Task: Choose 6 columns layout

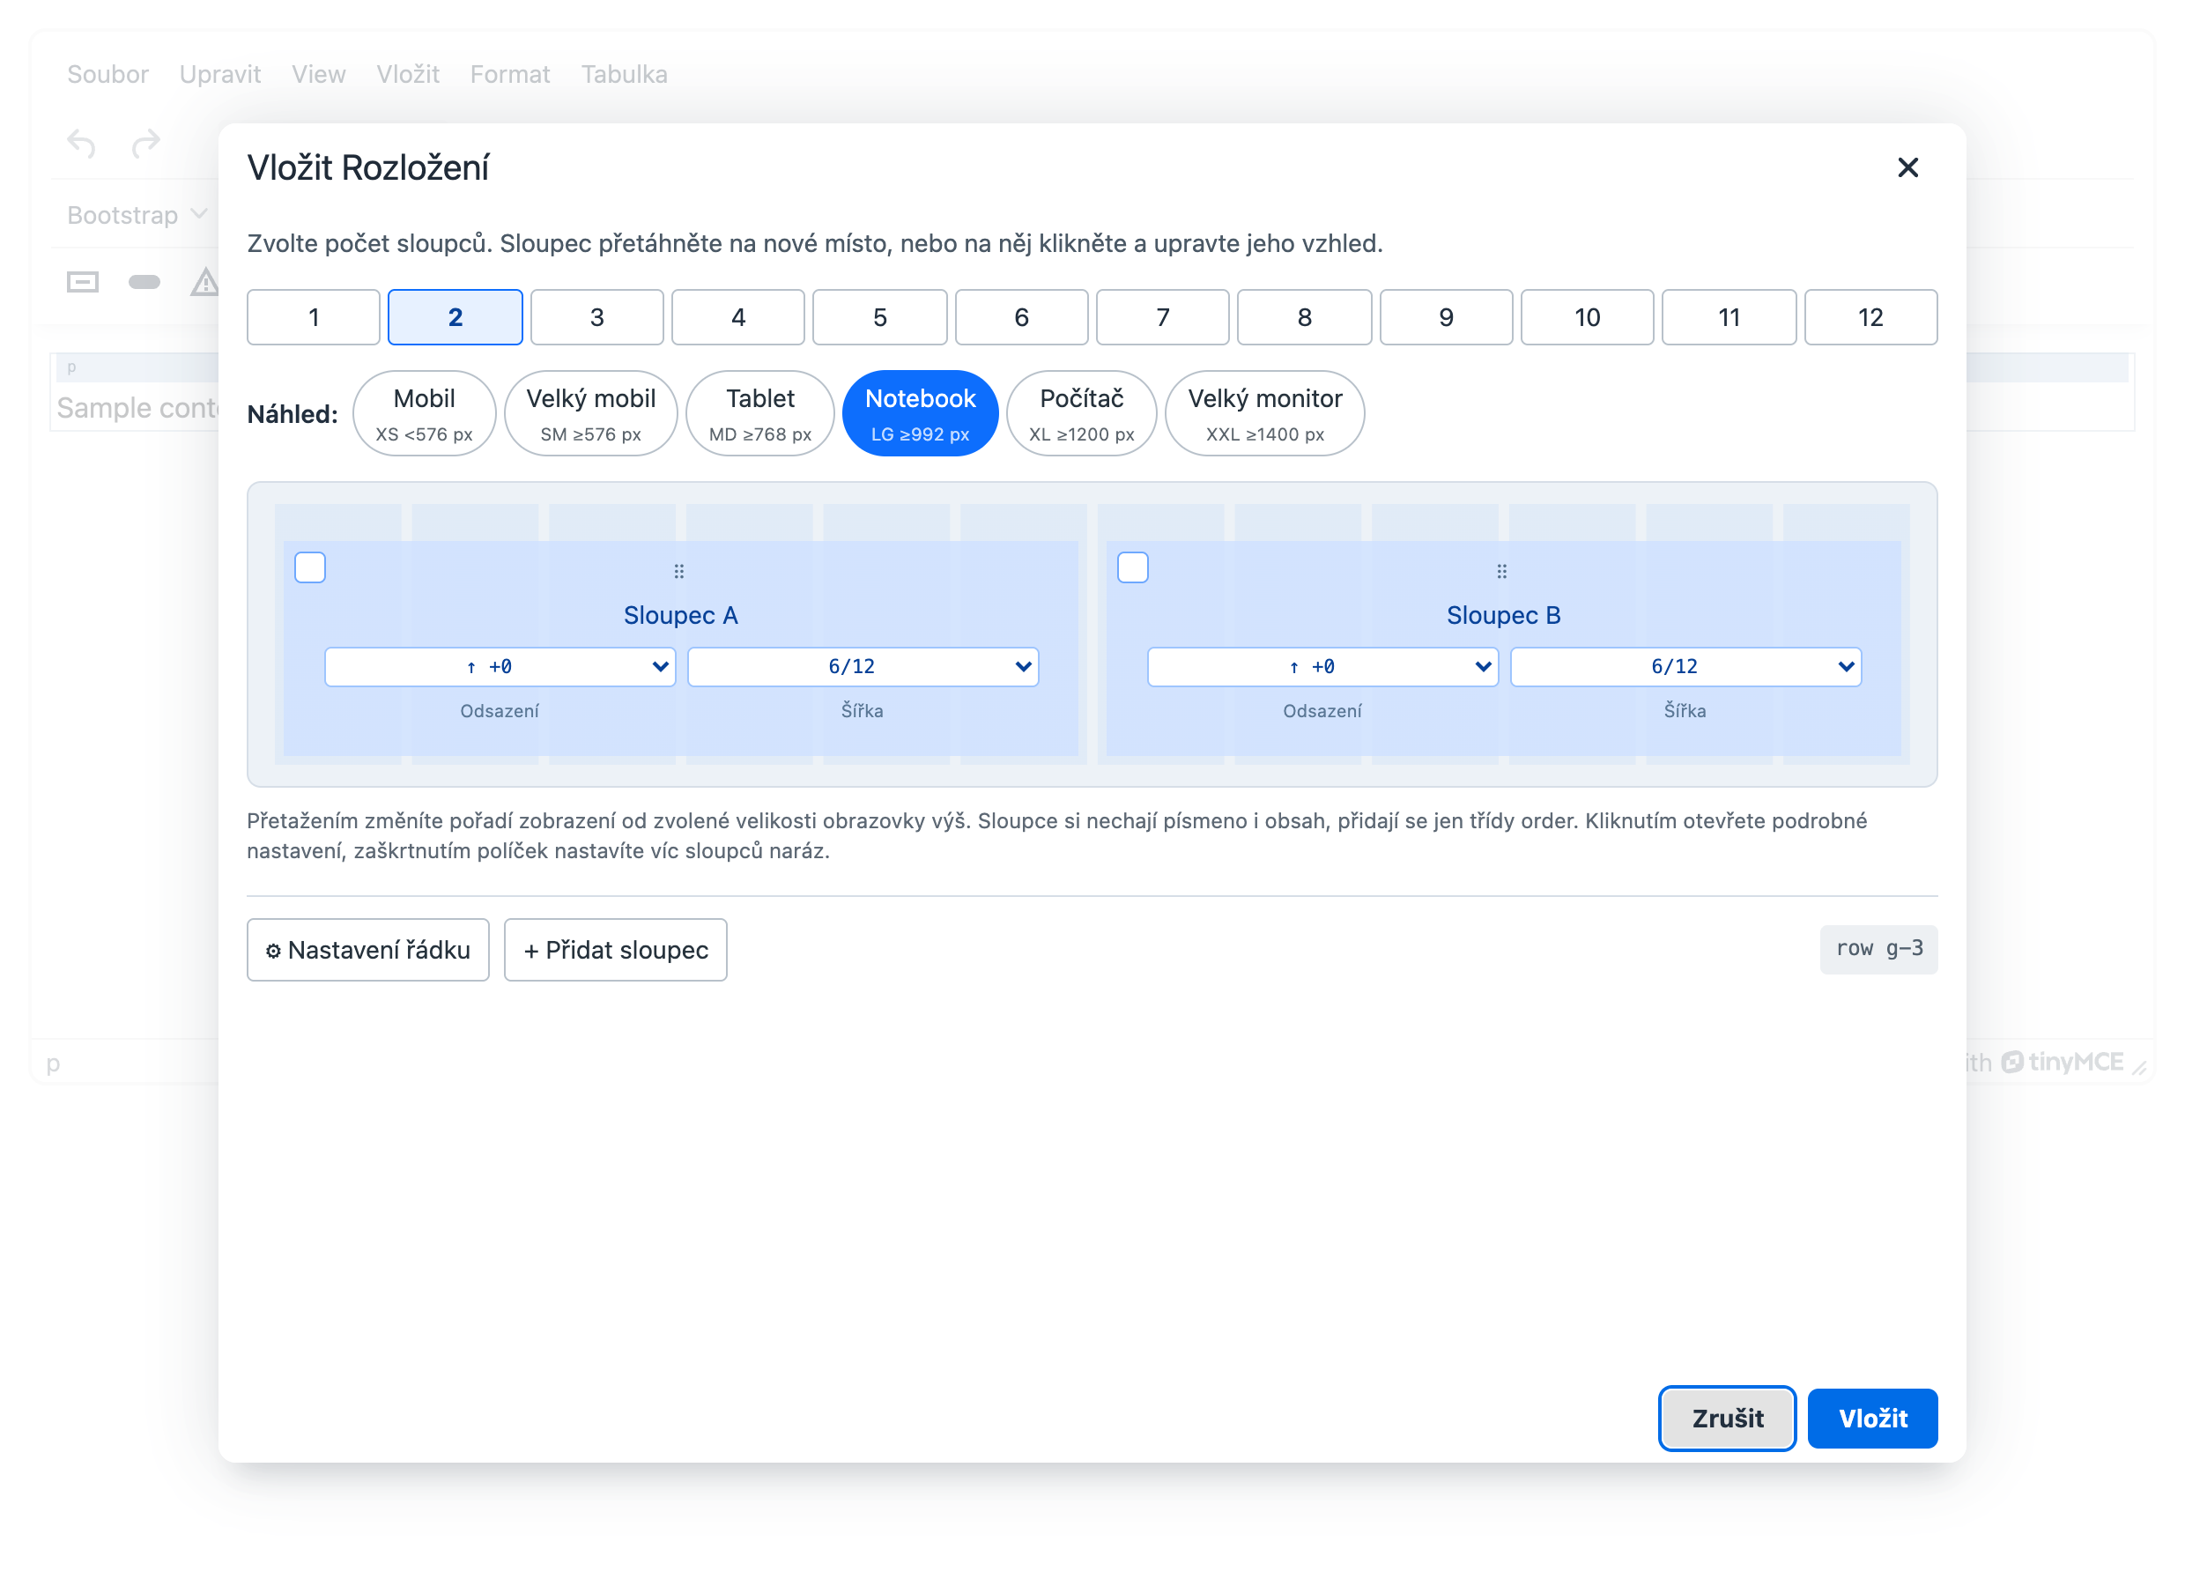Action: tap(1021, 317)
